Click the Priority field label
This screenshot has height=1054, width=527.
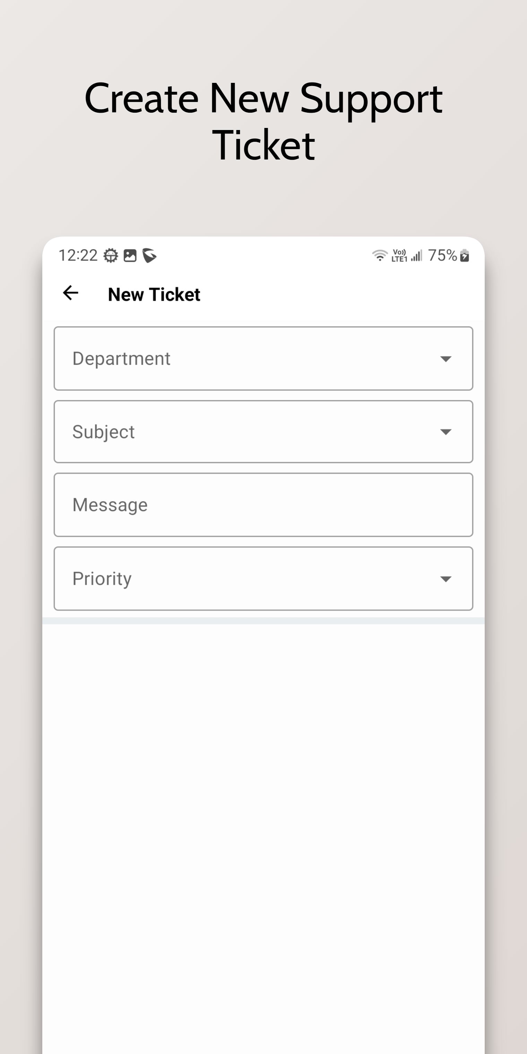pos(102,579)
